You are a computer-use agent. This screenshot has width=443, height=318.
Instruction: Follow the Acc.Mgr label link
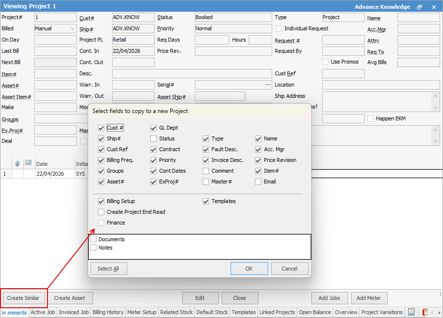pyautogui.click(x=376, y=29)
